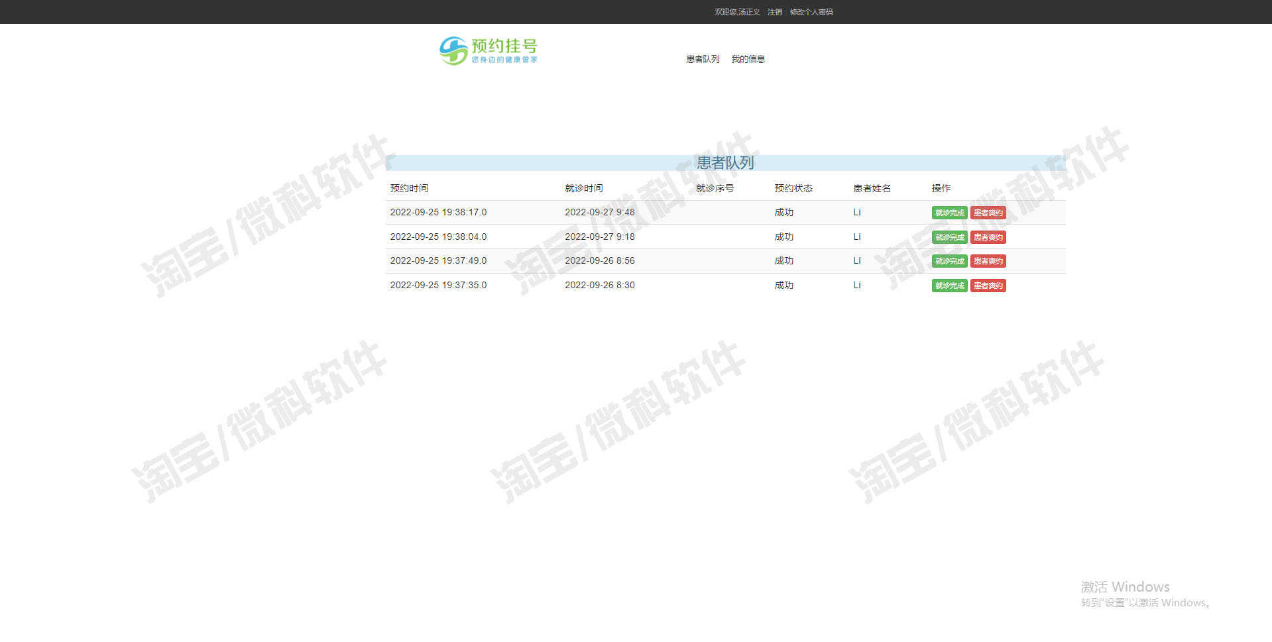Click the 注销 logout link

click(x=775, y=12)
